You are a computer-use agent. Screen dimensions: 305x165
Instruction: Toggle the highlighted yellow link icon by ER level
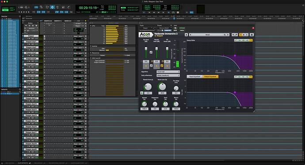[162, 66]
